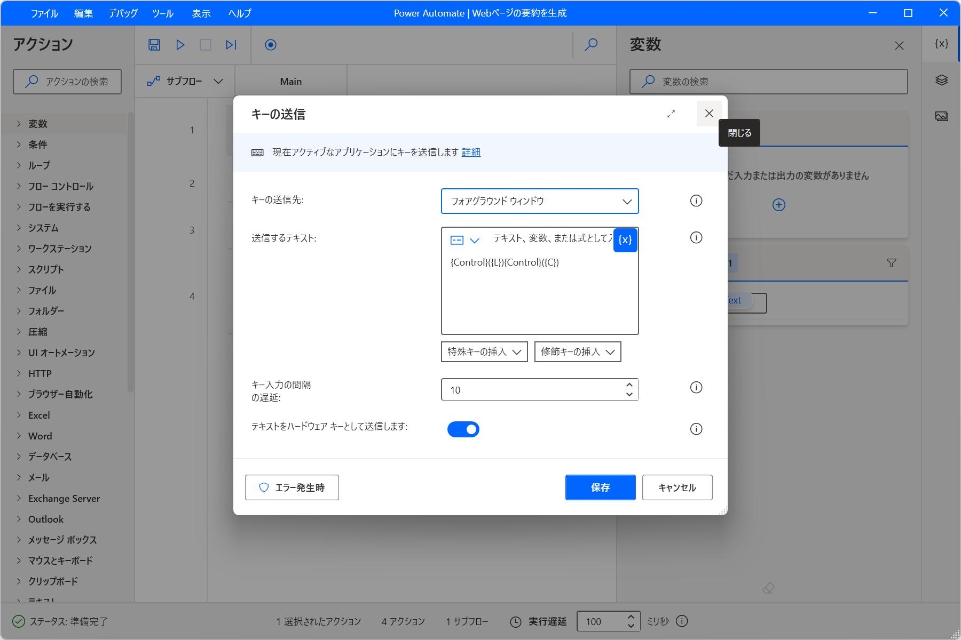Click the 保存 button
Screen dimensions: 961x640
[x=600, y=487]
